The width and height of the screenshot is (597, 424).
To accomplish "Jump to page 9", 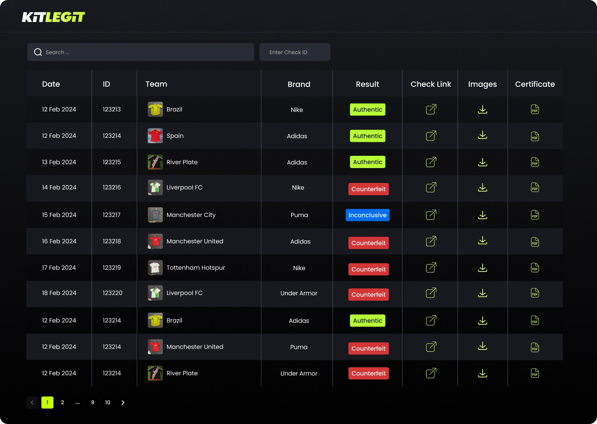I will click(93, 402).
